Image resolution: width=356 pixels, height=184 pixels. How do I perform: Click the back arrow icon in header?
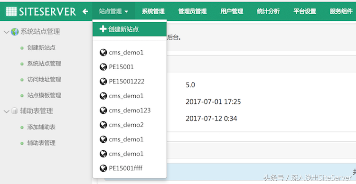85,11
